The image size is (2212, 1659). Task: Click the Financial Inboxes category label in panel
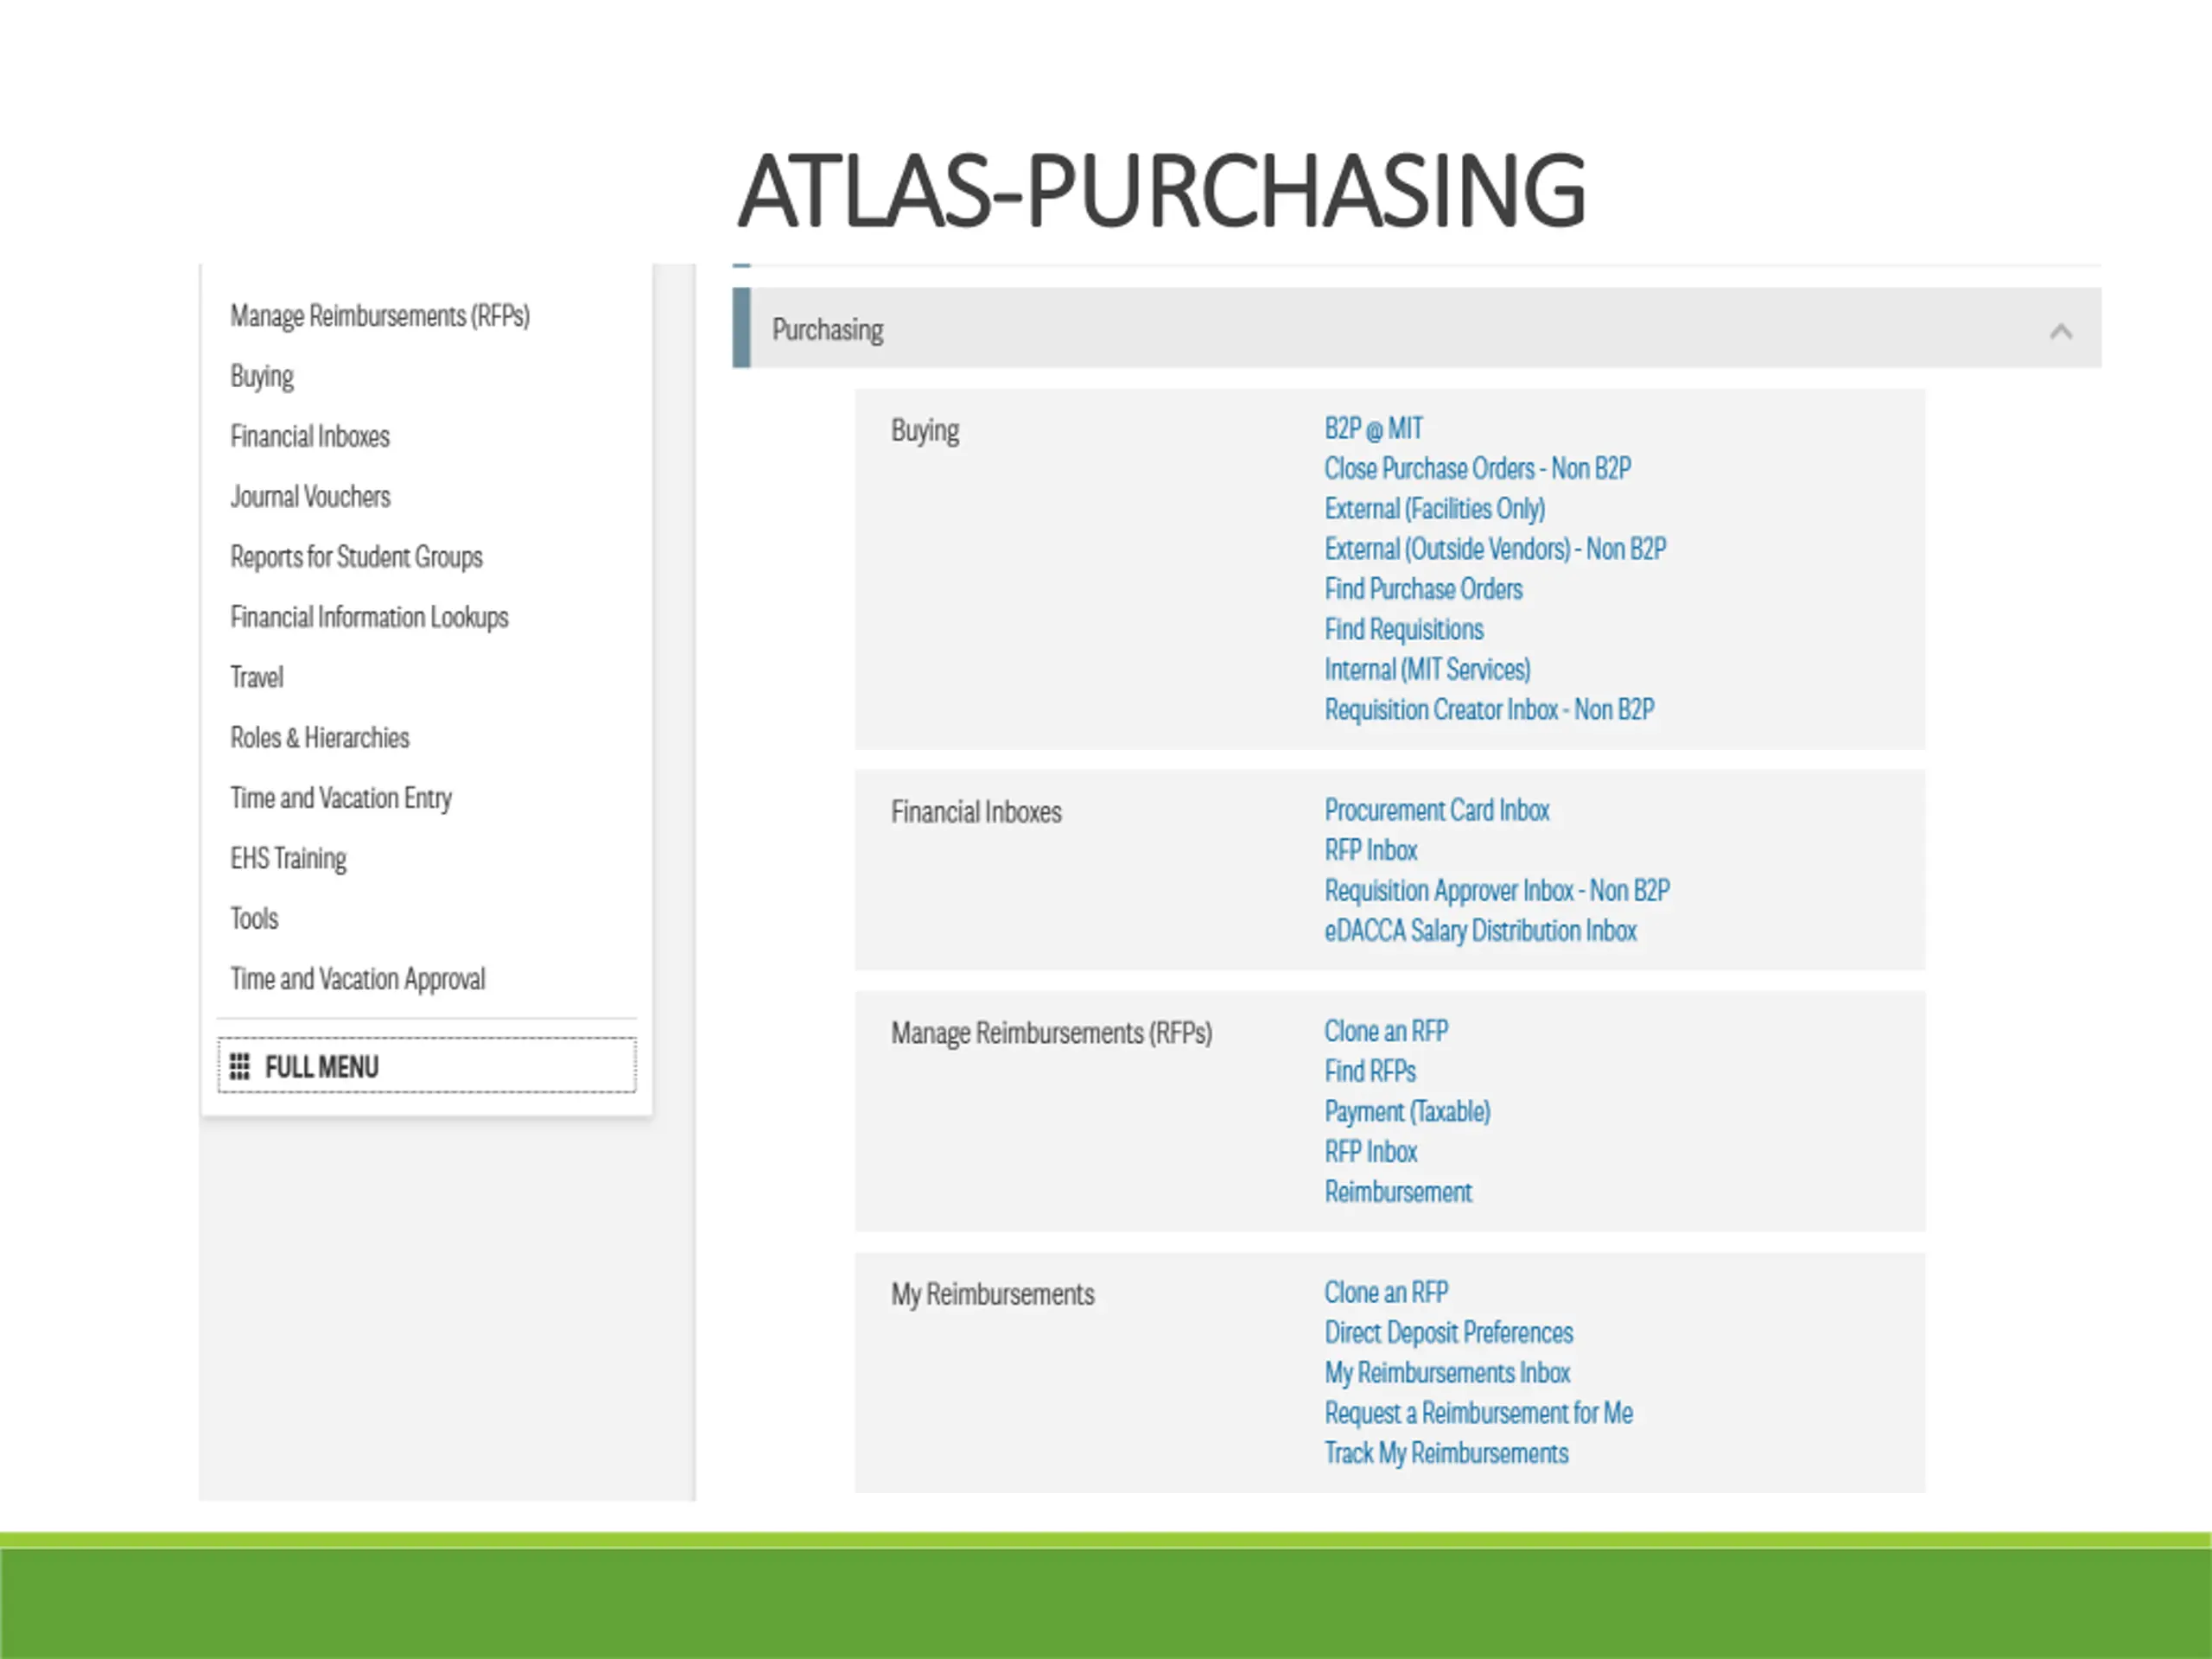[976, 812]
